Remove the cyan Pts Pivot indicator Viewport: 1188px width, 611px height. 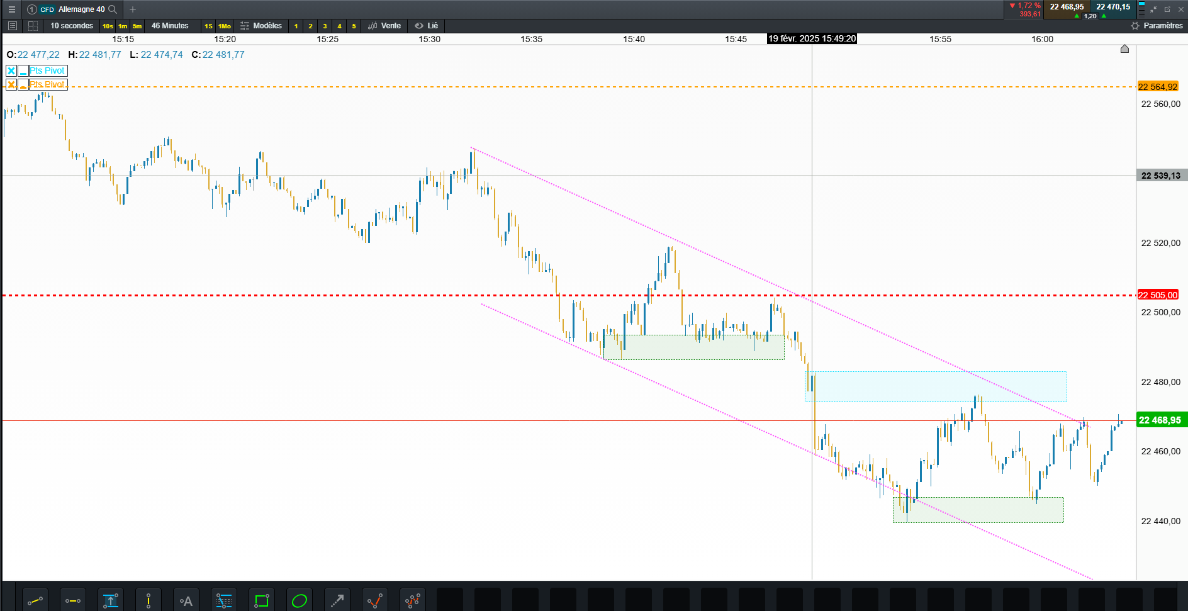click(x=11, y=70)
